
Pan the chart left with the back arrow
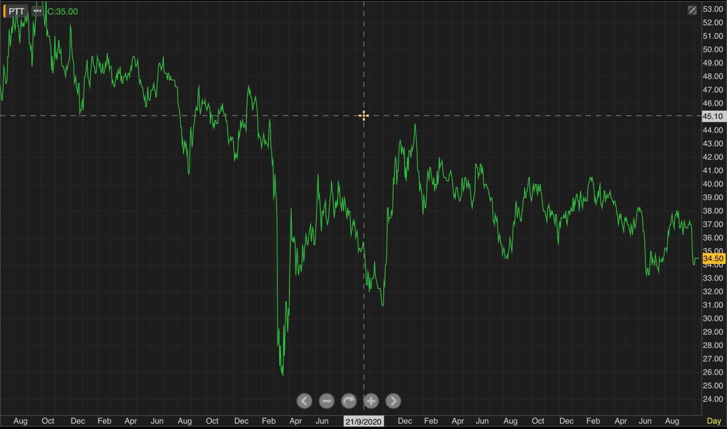(304, 401)
